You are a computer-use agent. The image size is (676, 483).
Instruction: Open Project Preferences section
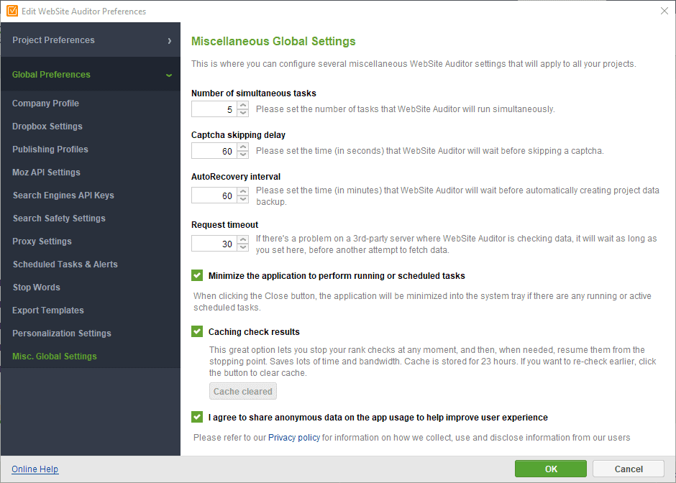[91, 40]
